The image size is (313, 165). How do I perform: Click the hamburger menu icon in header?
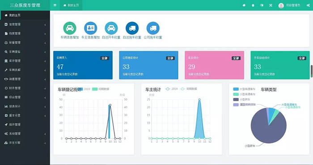[x=55, y=5]
